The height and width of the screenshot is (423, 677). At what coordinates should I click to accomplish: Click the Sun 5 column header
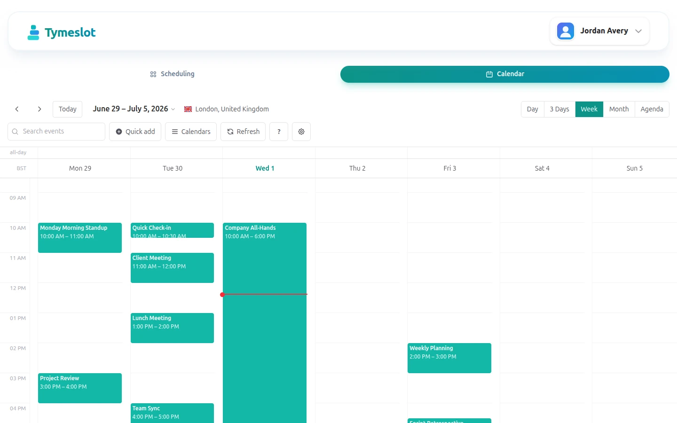click(635, 168)
